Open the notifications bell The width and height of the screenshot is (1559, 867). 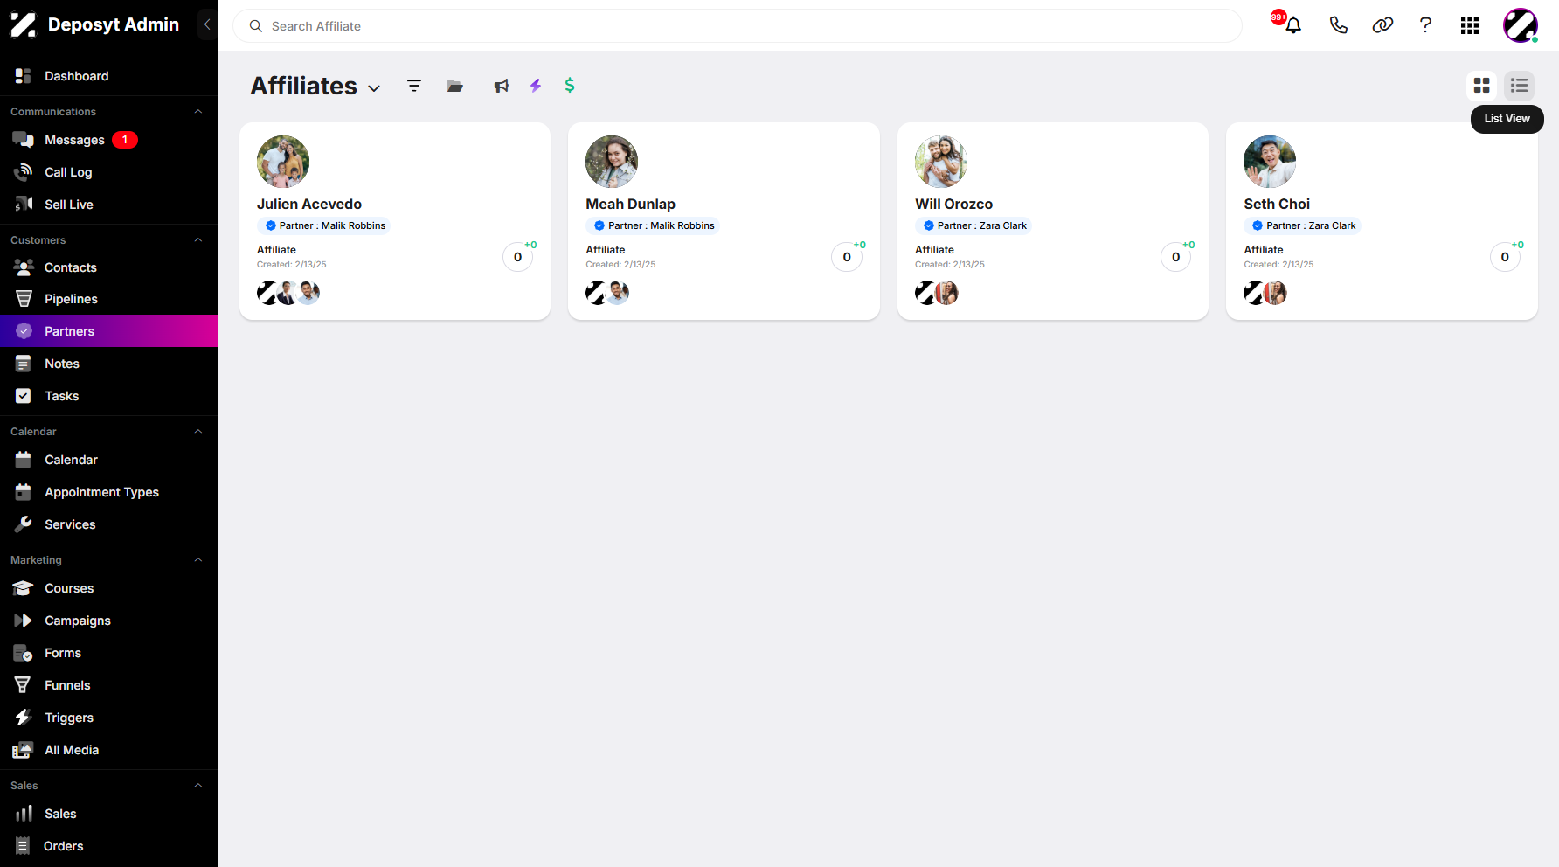pos(1293,25)
